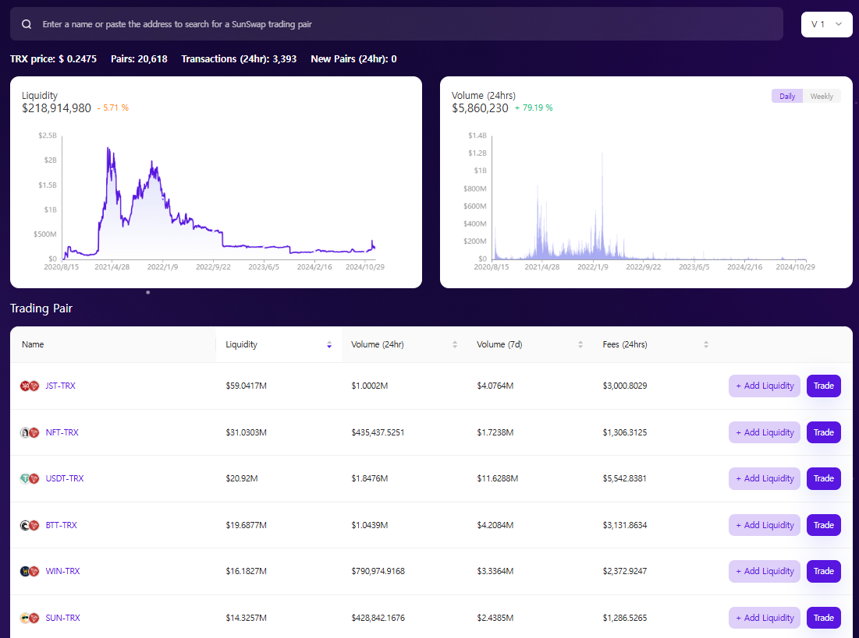Add Liquidity to SUN-TRX pair

[765, 618]
